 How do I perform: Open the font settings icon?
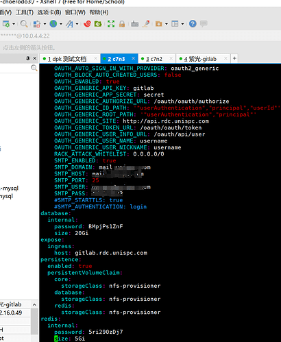[x=69, y=24]
